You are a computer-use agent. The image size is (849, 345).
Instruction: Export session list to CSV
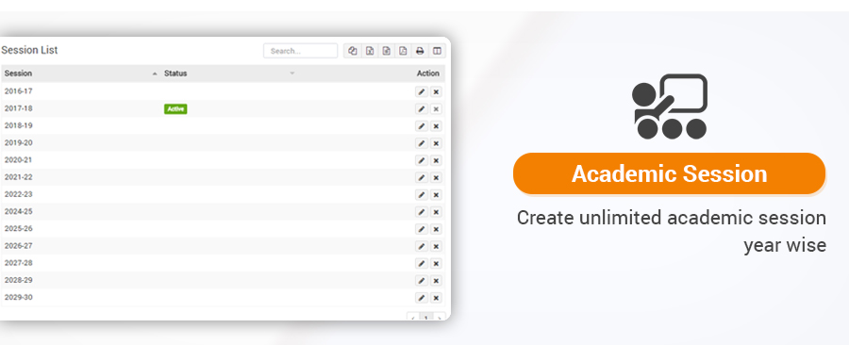[x=386, y=51]
